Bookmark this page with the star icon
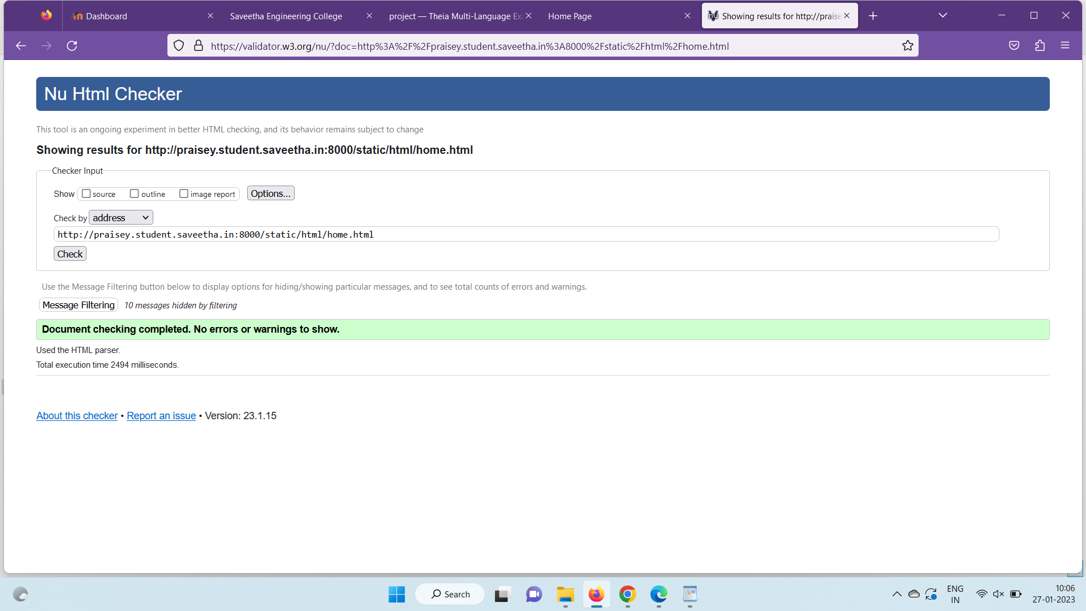 point(908,46)
